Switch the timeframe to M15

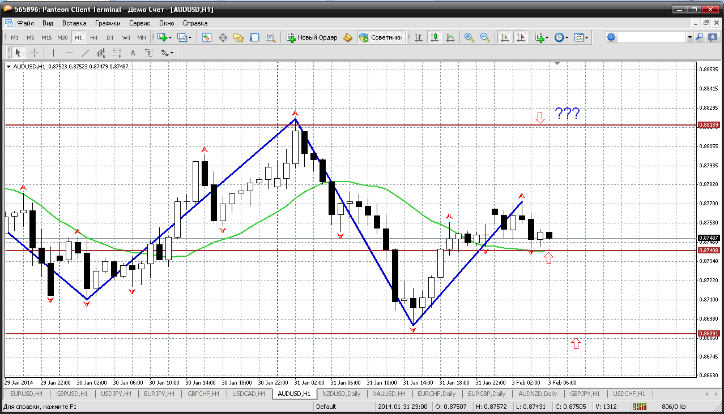point(46,37)
